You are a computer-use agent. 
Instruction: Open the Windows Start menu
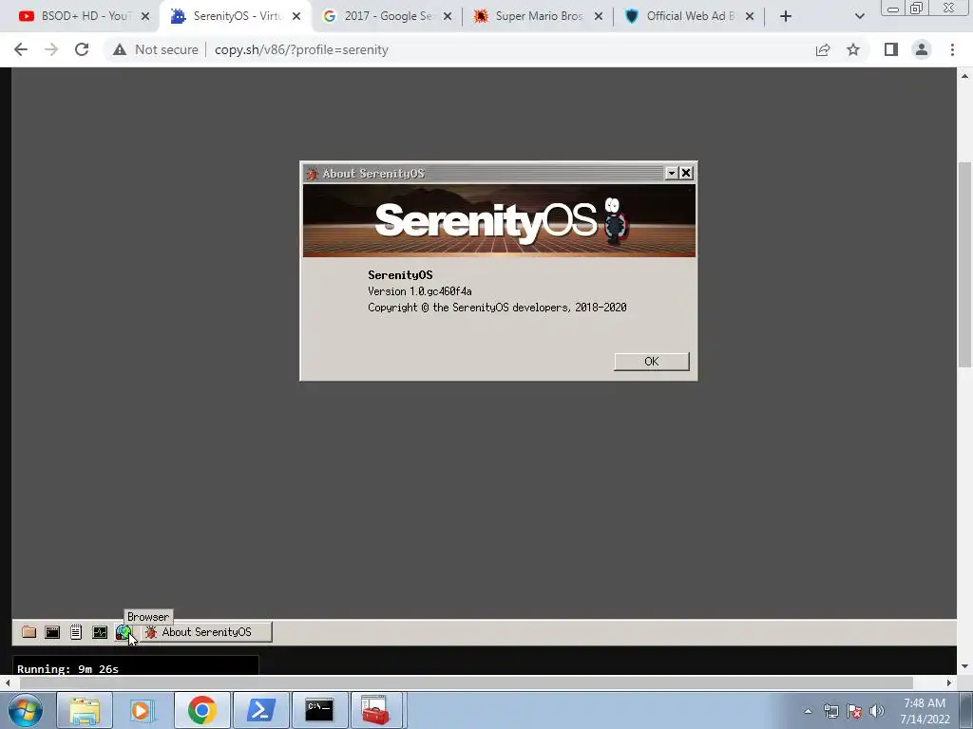26,710
